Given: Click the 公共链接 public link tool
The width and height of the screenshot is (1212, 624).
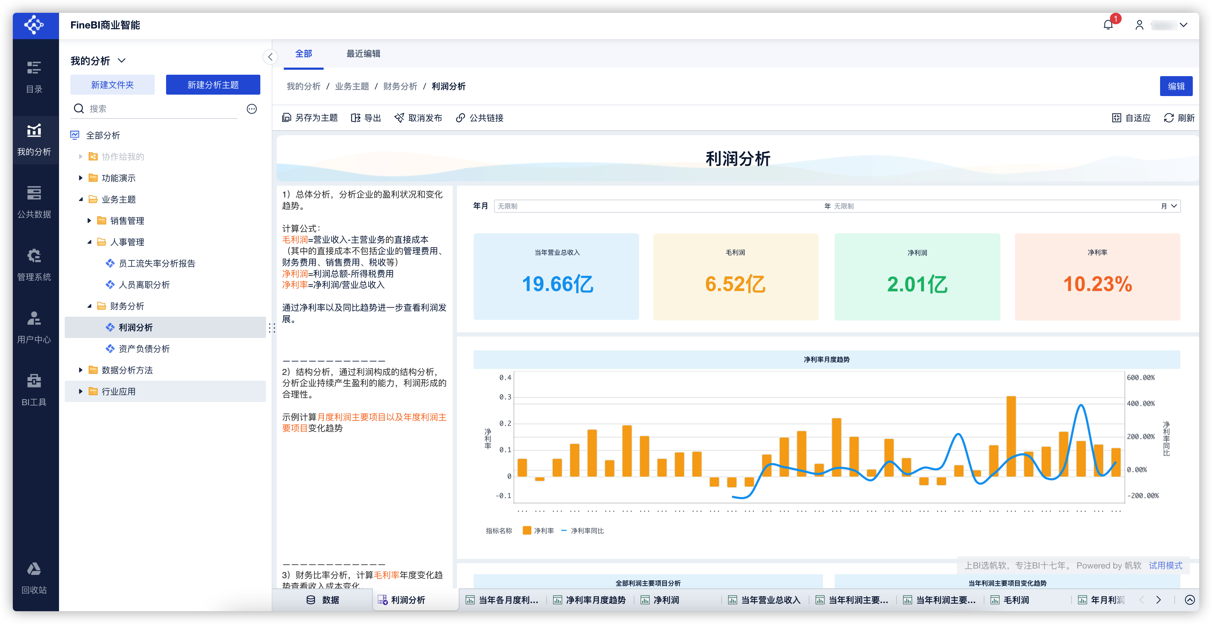Looking at the screenshot, I should pos(479,118).
